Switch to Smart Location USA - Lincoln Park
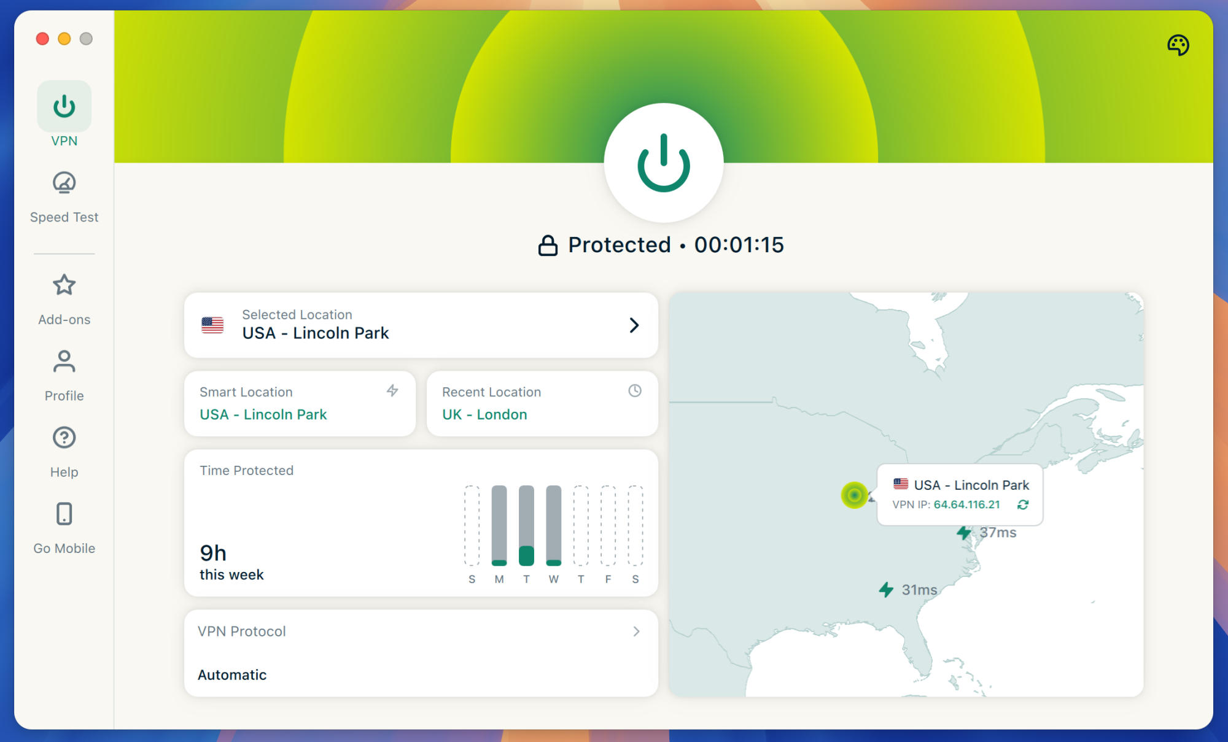Image resolution: width=1228 pixels, height=742 pixels. 262,414
